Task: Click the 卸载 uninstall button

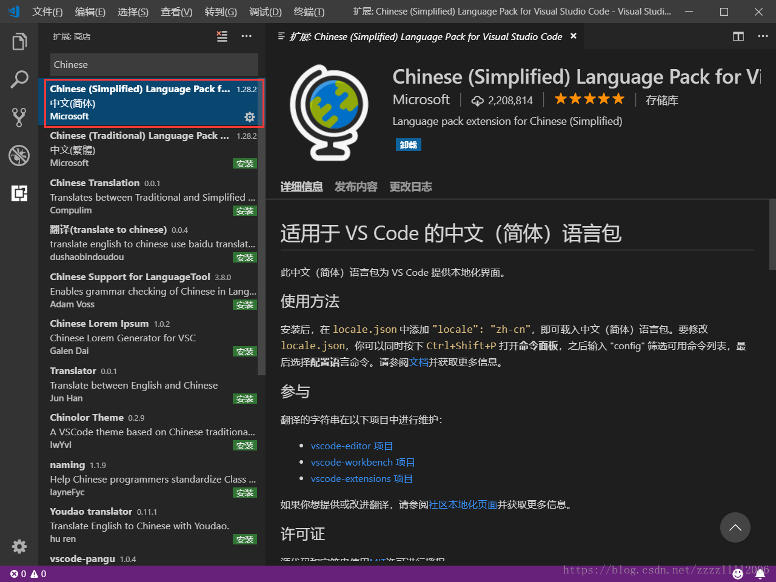Action: [409, 145]
